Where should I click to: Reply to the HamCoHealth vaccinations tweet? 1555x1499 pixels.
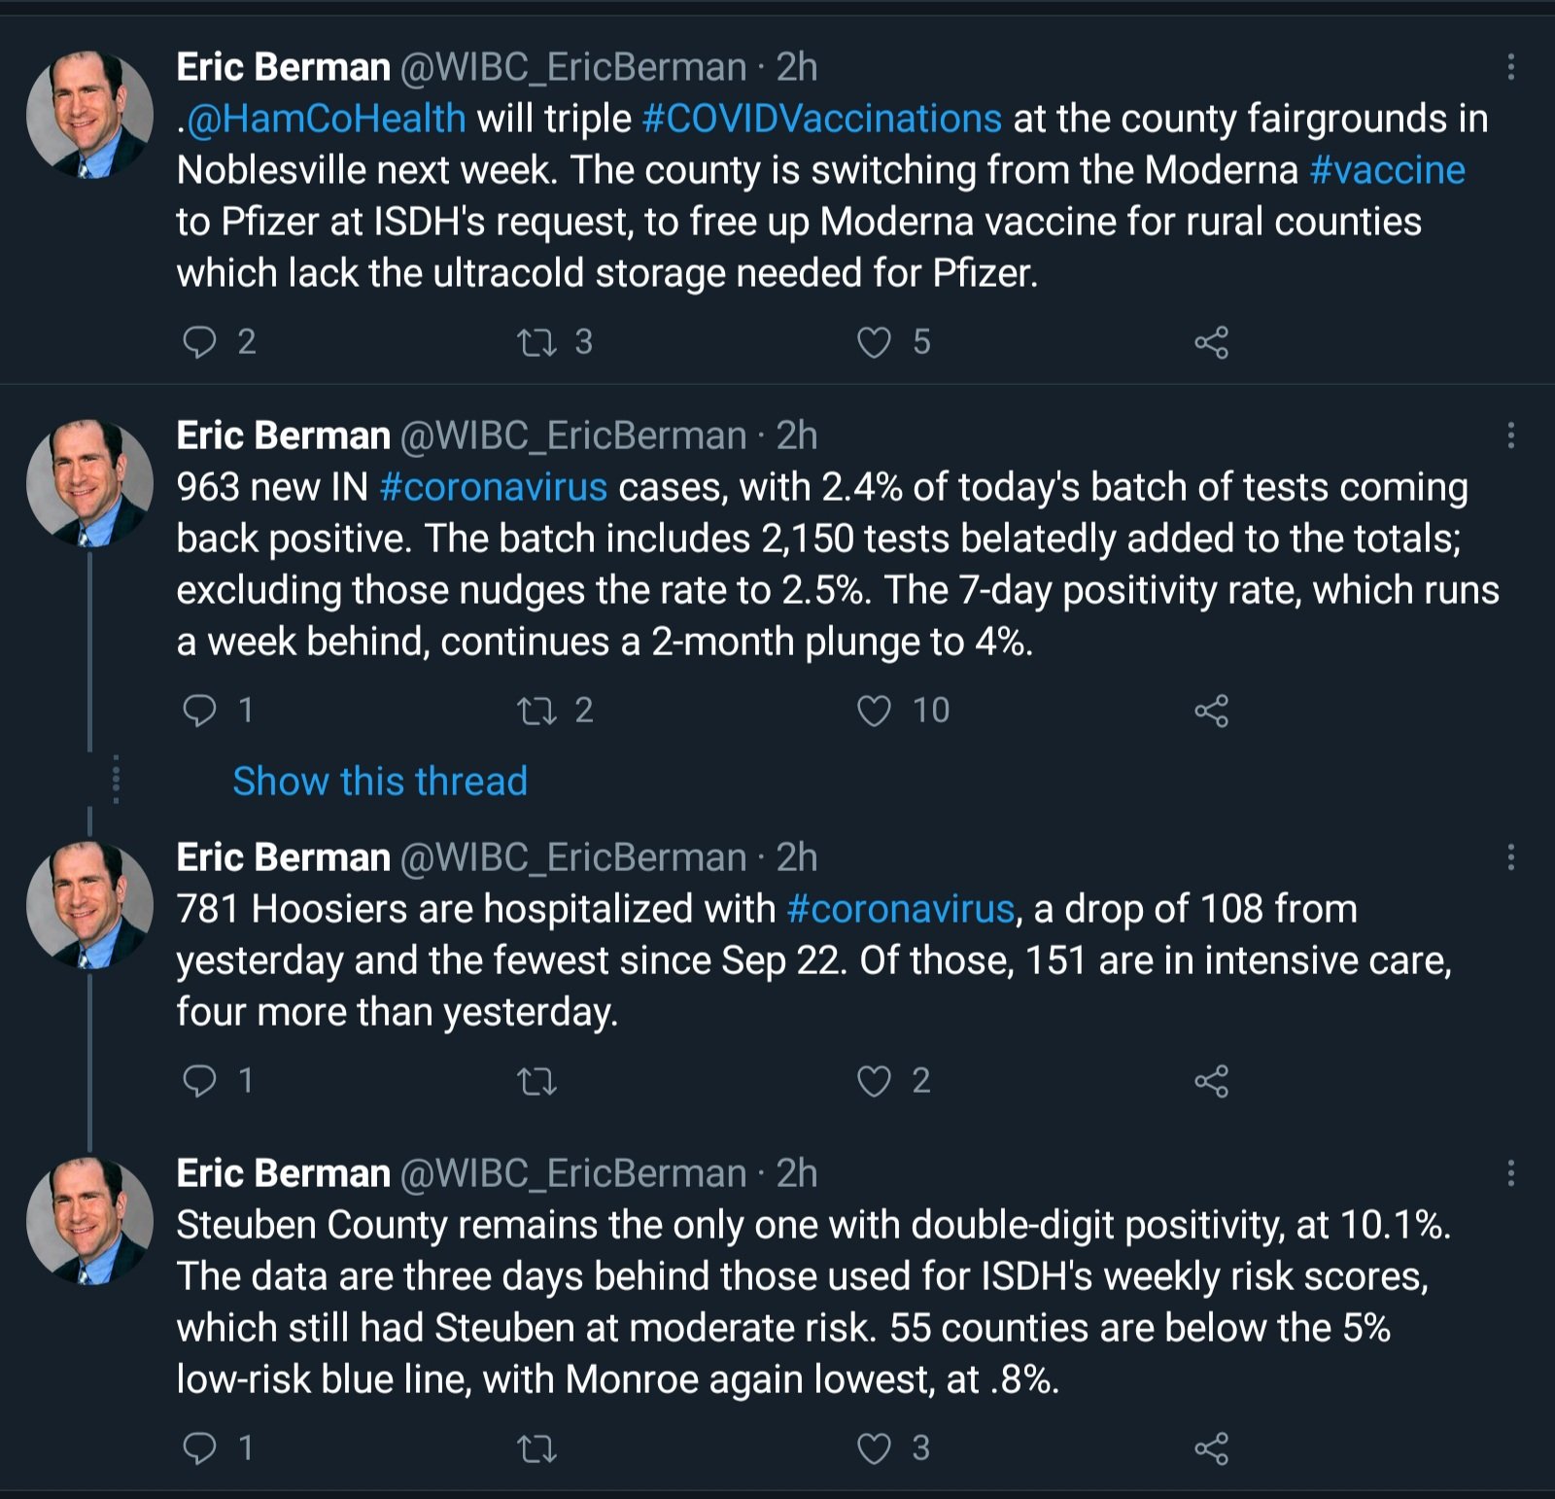(200, 342)
